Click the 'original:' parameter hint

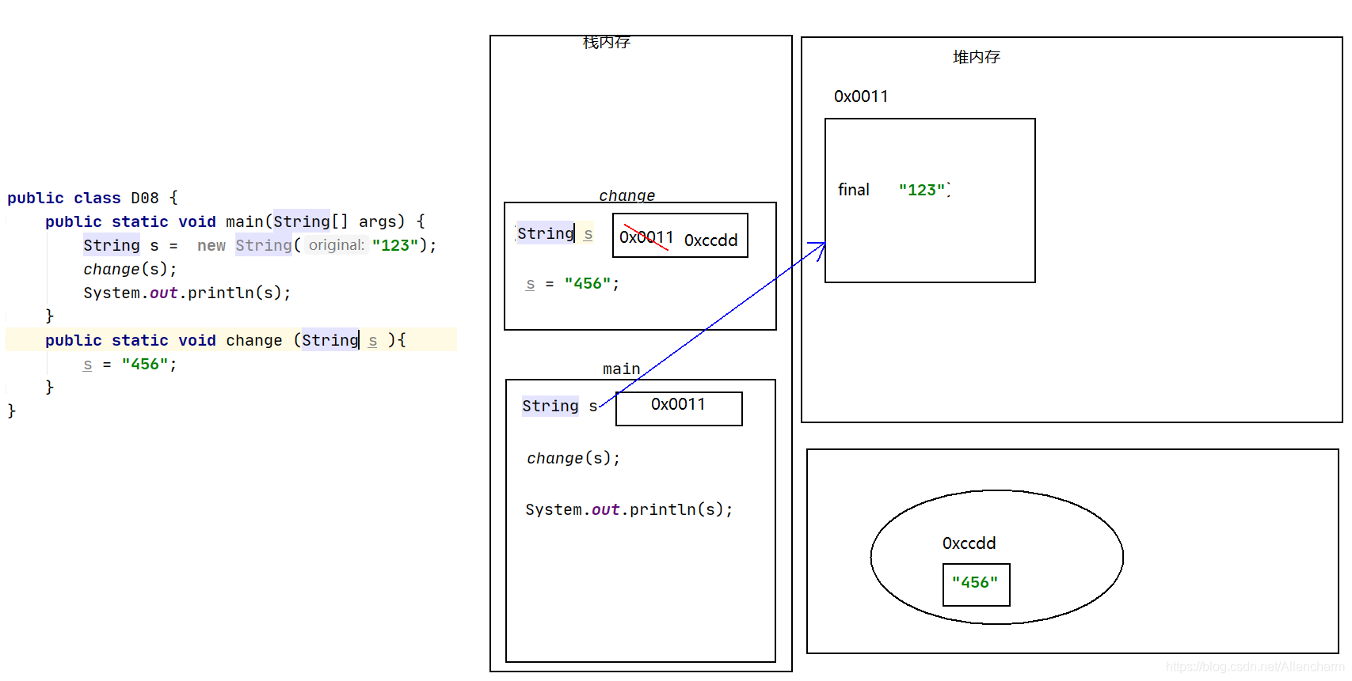pyautogui.click(x=337, y=245)
